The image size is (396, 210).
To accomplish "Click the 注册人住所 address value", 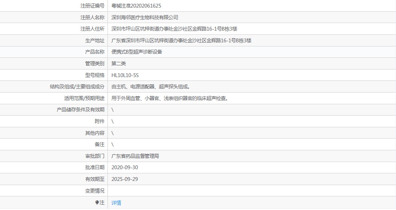I will click(174, 29).
